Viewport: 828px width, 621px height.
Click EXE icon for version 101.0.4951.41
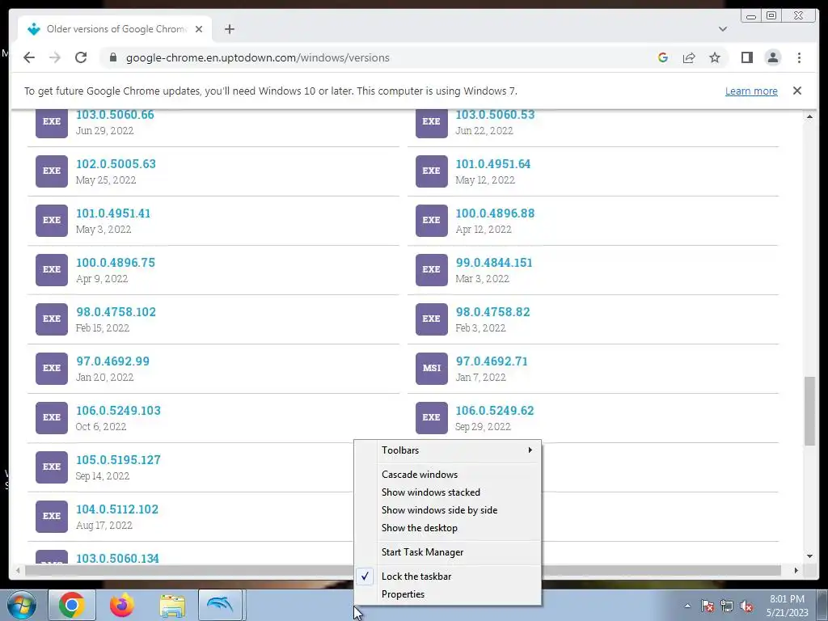tap(52, 220)
